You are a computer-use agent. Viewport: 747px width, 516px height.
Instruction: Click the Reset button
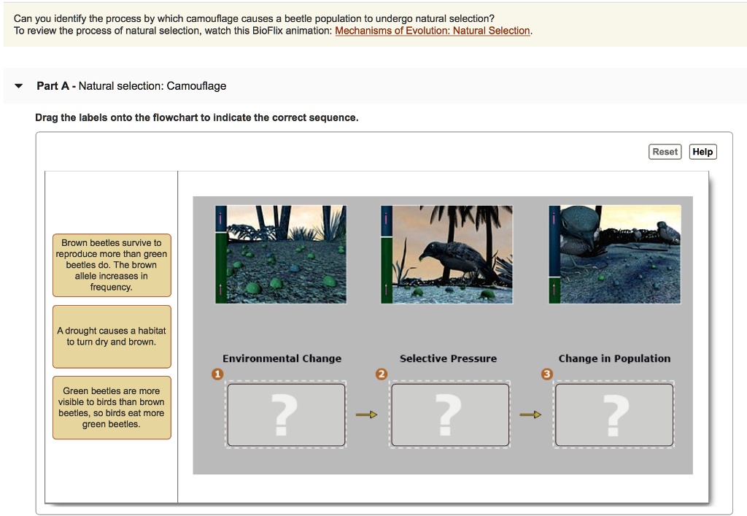click(665, 151)
